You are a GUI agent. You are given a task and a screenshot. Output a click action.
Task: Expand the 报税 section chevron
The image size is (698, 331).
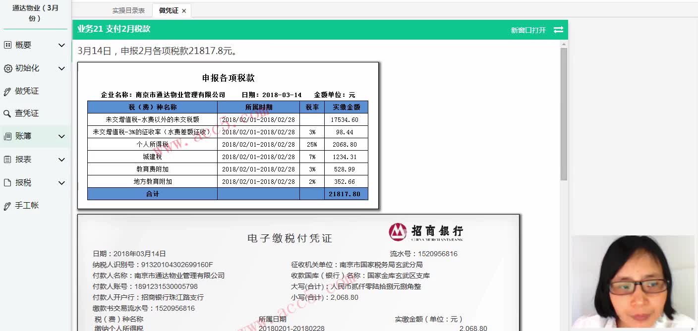tap(61, 182)
